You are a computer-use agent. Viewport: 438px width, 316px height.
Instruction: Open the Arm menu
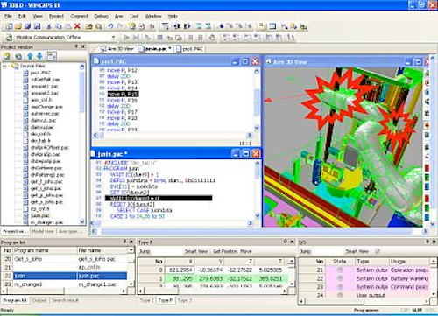(x=118, y=16)
